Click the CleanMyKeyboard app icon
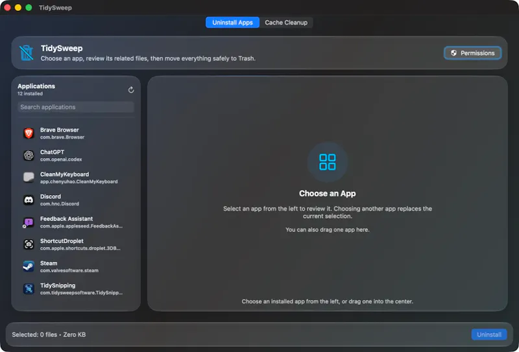Viewport: 519px width, 352px height. (x=29, y=178)
